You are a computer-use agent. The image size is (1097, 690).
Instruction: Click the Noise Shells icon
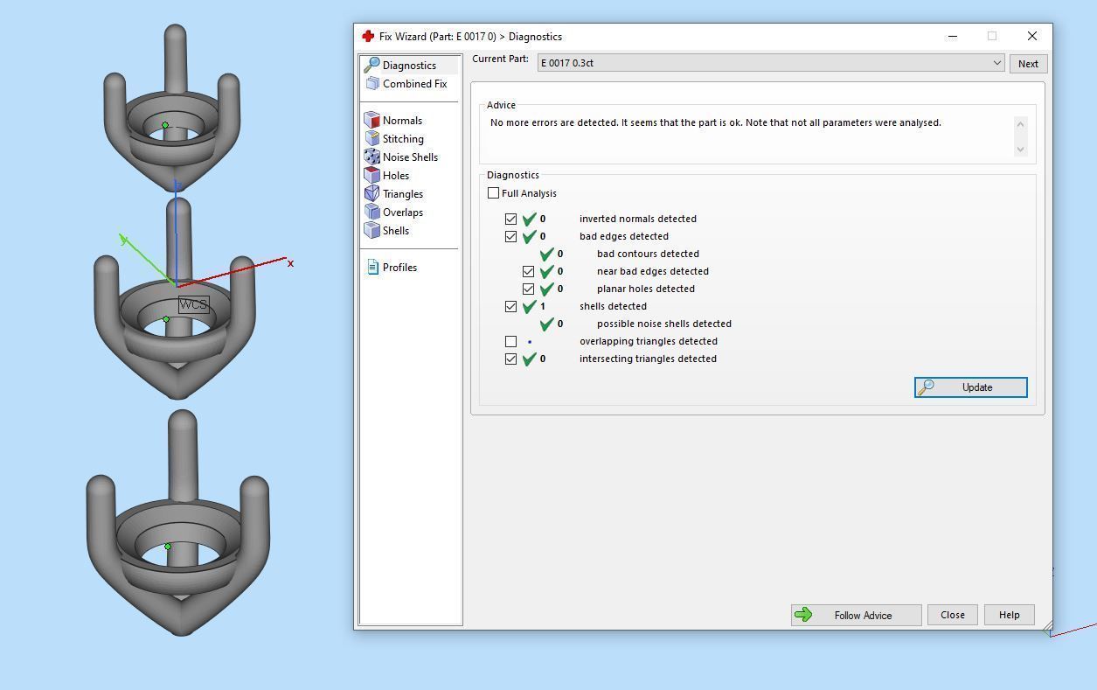[x=372, y=157]
